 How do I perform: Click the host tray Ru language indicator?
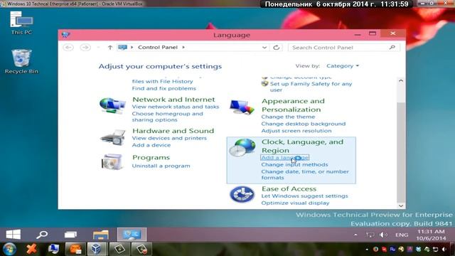pyautogui.click(x=392, y=250)
